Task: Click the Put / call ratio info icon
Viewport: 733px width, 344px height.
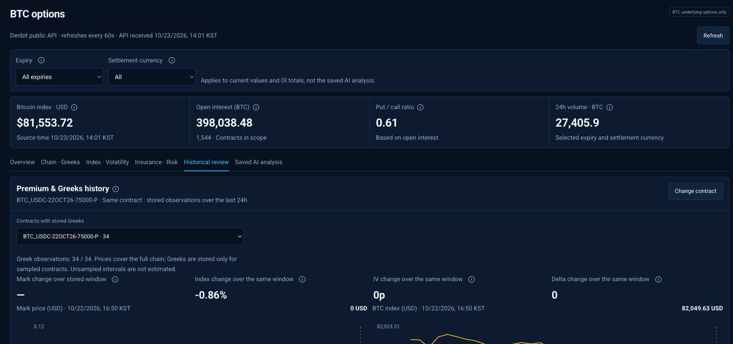Action: point(420,107)
